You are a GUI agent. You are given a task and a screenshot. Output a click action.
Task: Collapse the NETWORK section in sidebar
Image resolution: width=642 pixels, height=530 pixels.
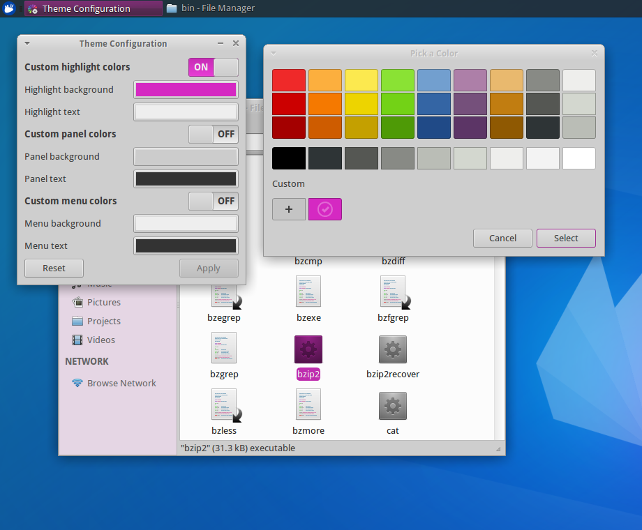[x=87, y=361]
